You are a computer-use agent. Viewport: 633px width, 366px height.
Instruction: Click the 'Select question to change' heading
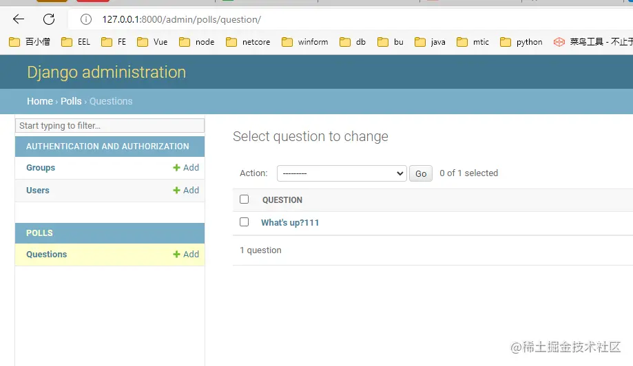tap(311, 137)
